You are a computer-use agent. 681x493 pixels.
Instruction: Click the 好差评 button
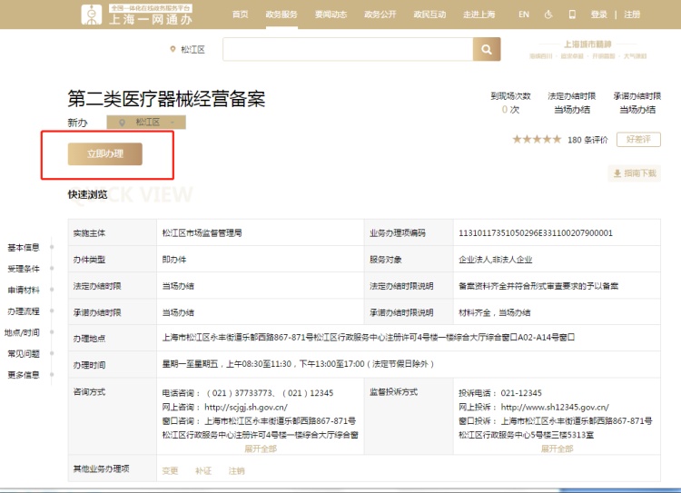click(638, 139)
